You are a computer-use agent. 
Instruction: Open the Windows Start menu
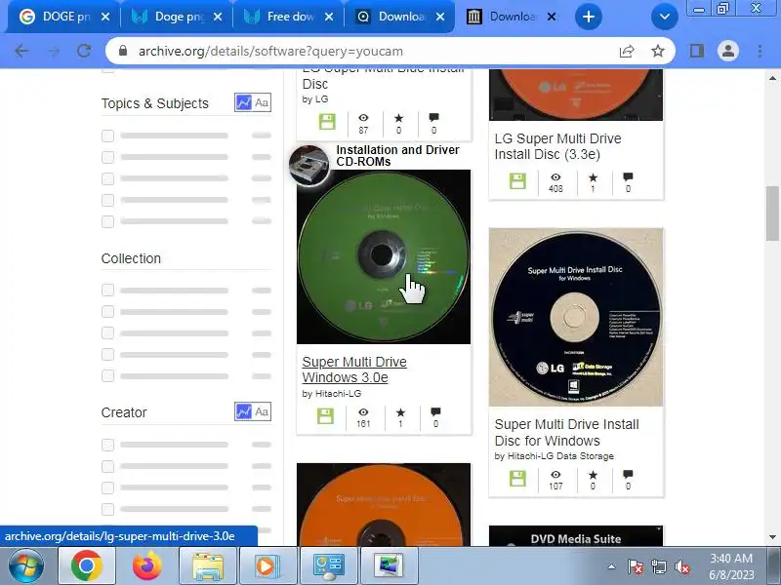pos(26,566)
